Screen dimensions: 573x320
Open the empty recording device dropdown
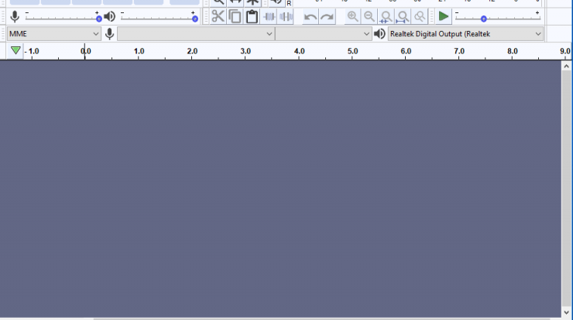196,34
